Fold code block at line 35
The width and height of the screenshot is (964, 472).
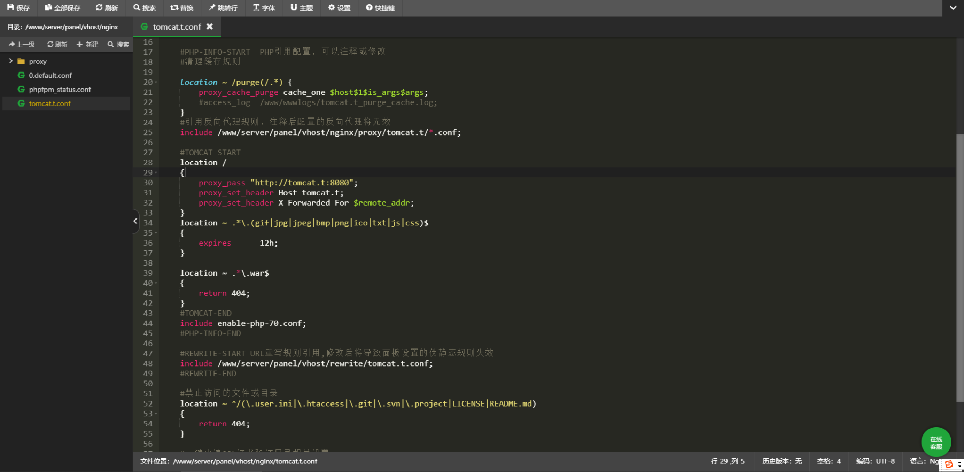pos(156,233)
